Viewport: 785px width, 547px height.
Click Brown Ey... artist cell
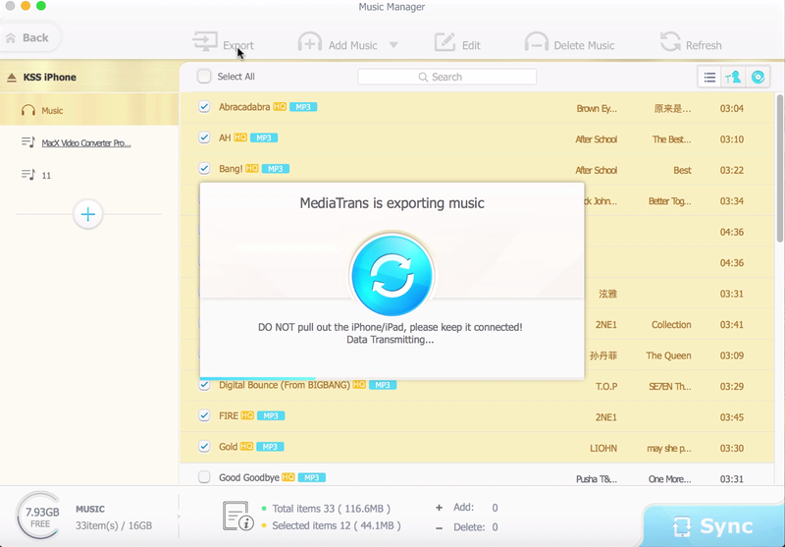[597, 108]
